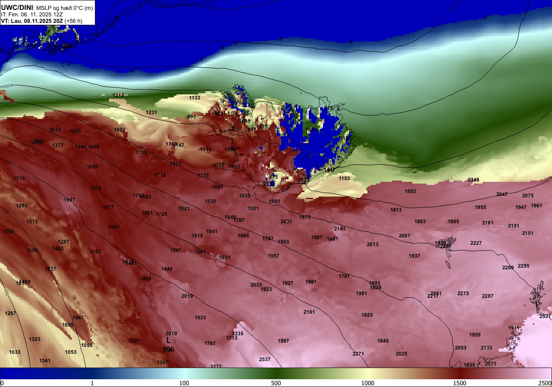Click the 2133 height value

click(486, 348)
